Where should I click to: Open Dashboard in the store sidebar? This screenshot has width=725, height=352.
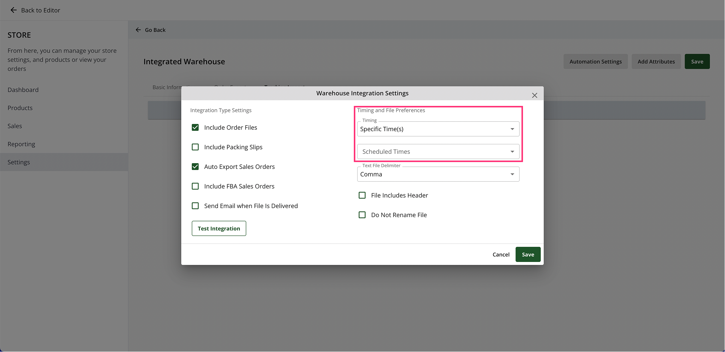pos(23,90)
